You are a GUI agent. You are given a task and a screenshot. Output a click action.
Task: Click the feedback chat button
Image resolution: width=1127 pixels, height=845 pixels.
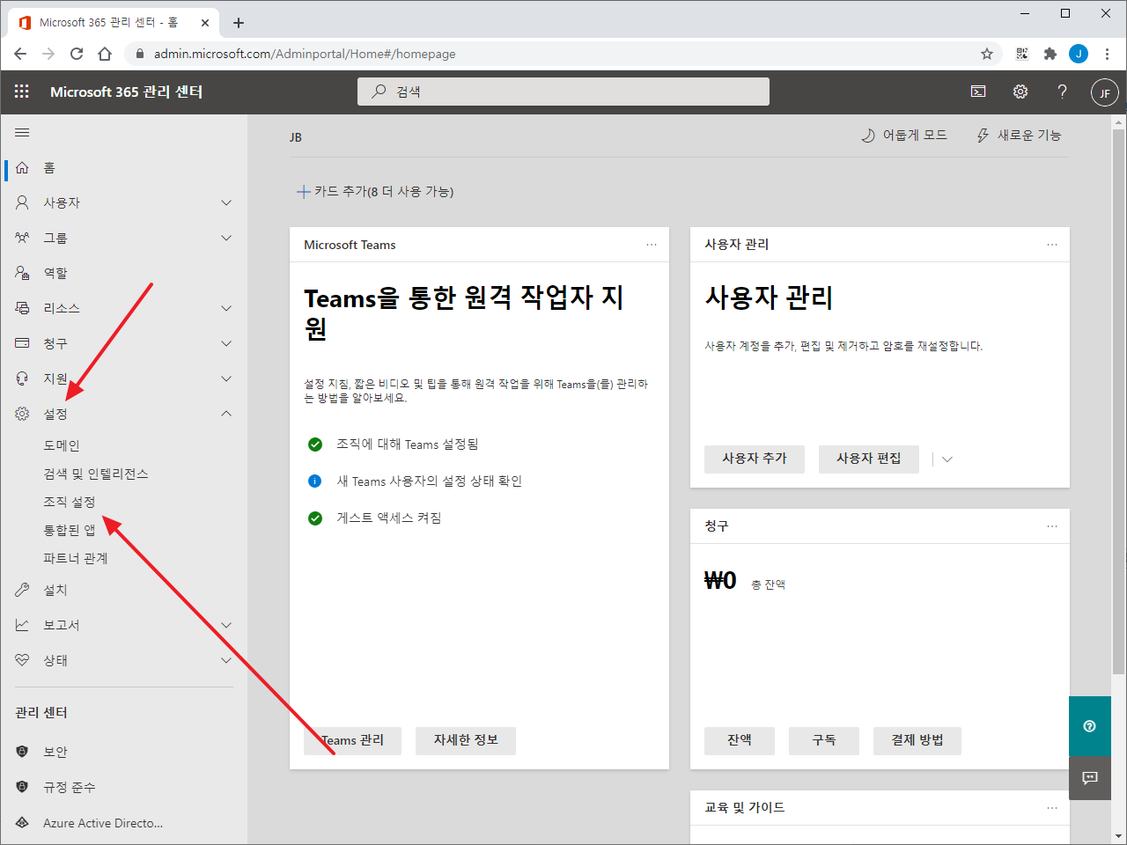(x=1090, y=778)
